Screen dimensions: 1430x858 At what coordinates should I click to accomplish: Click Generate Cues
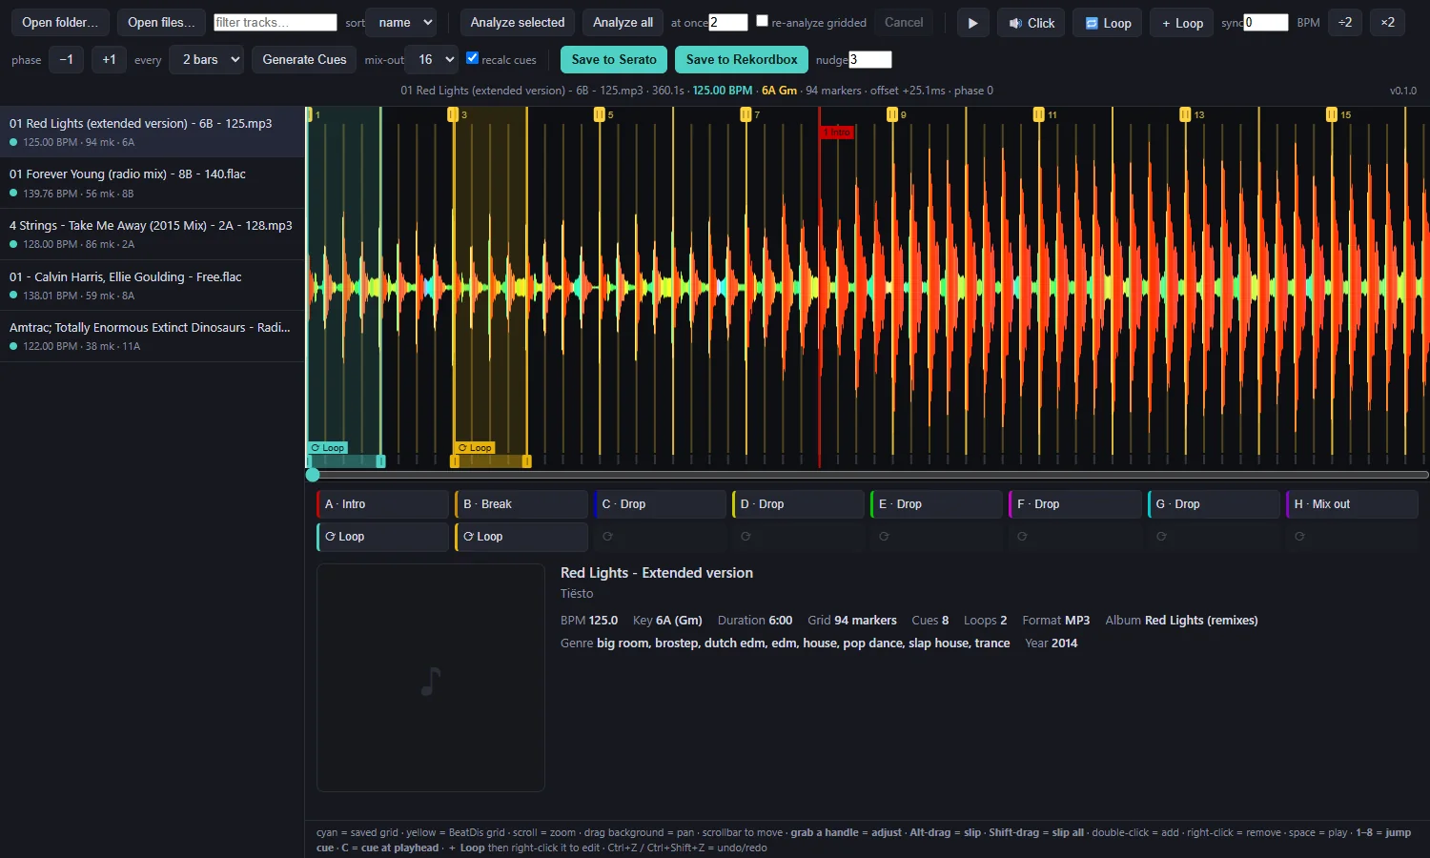coord(304,59)
